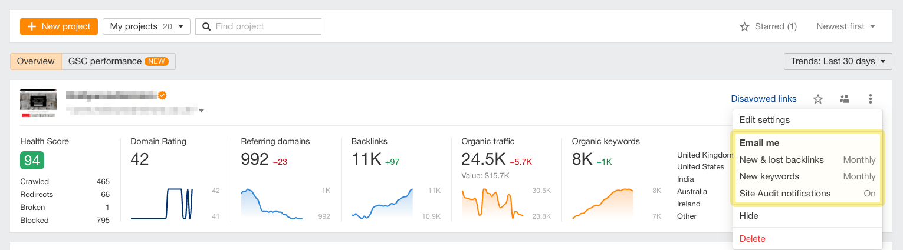The height and width of the screenshot is (250, 903).
Task: Click the orange verified badge icon
Action: click(162, 95)
